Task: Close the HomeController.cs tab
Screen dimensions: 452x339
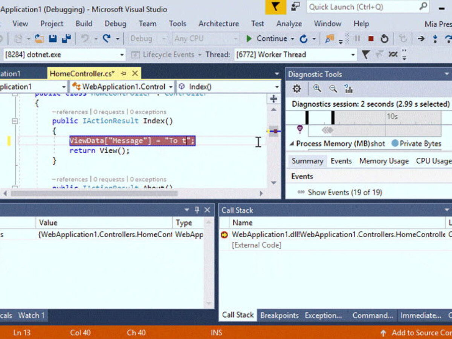Action: [134, 73]
